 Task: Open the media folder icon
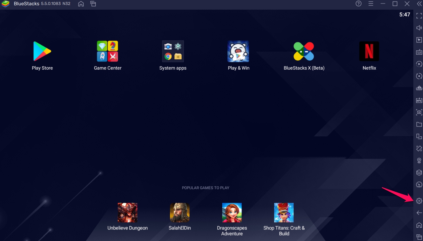coord(419,124)
